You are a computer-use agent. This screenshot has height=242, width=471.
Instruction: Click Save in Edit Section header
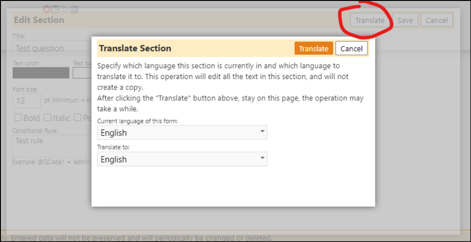pos(405,20)
